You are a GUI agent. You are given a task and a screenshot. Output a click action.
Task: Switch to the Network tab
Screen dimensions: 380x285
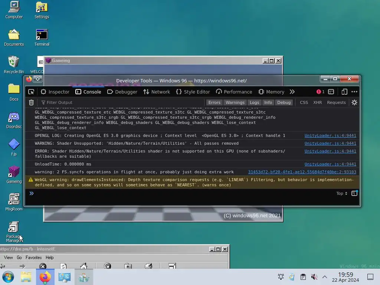coord(157,92)
